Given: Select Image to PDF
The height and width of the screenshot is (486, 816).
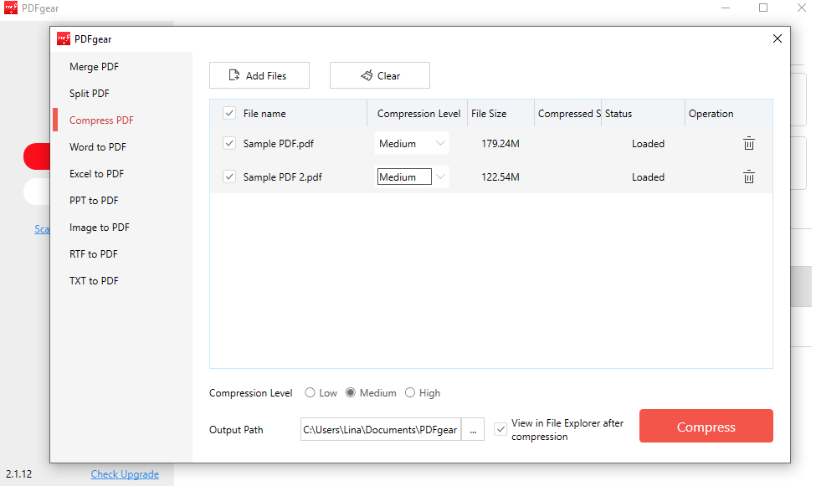Looking at the screenshot, I should [100, 228].
